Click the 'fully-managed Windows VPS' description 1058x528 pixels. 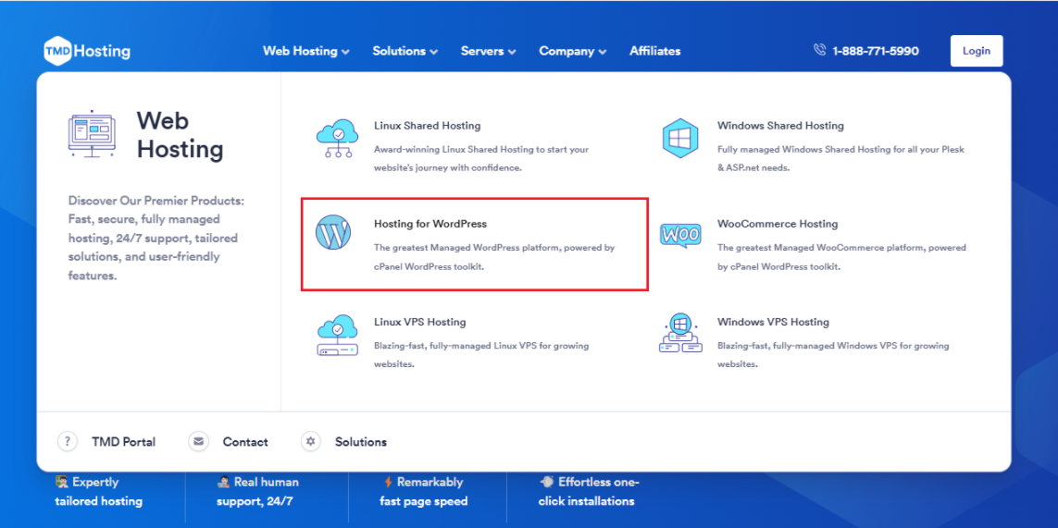[833, 355]
